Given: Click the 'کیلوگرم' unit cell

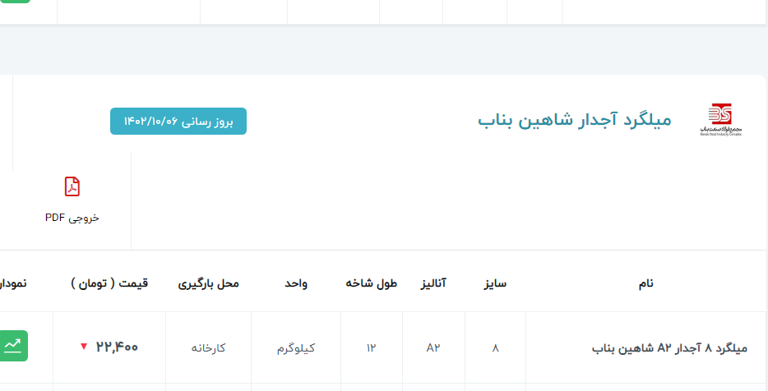Looking at the screenshot, I should (296, 348).
